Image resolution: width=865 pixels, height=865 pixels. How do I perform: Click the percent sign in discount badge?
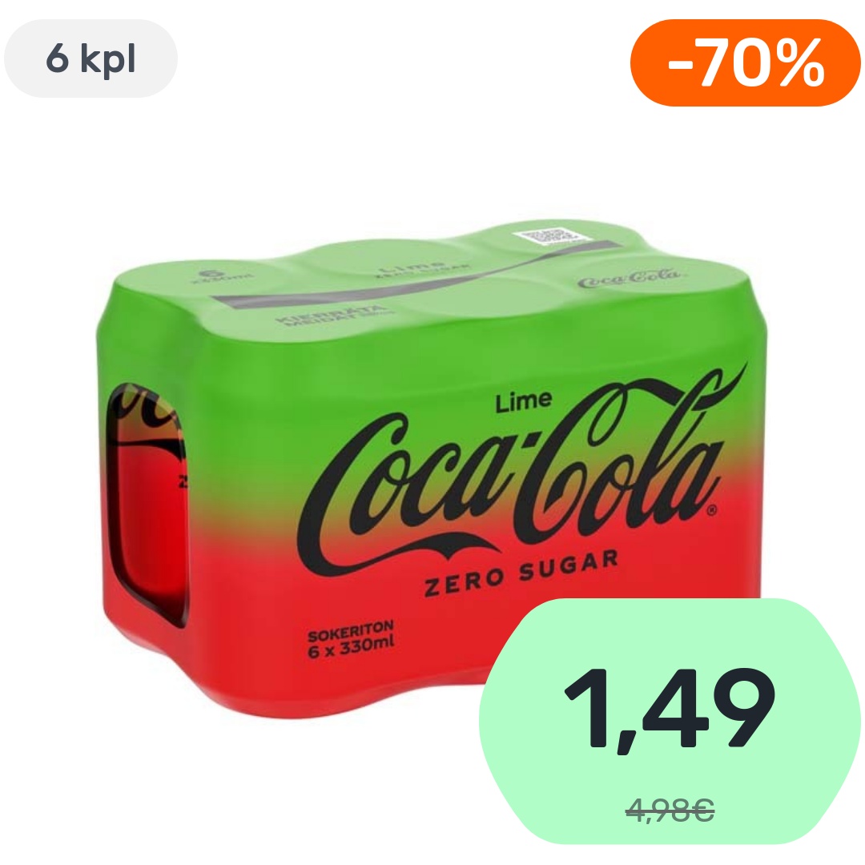pos(800,62)
